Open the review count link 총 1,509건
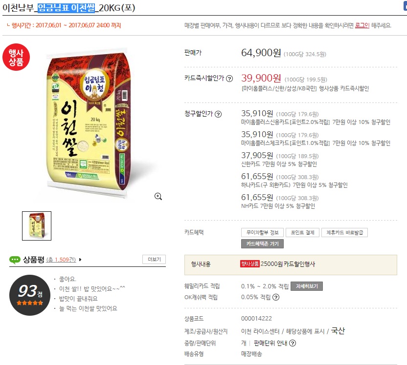Screen dimensions: 407x365 point(61,260)
